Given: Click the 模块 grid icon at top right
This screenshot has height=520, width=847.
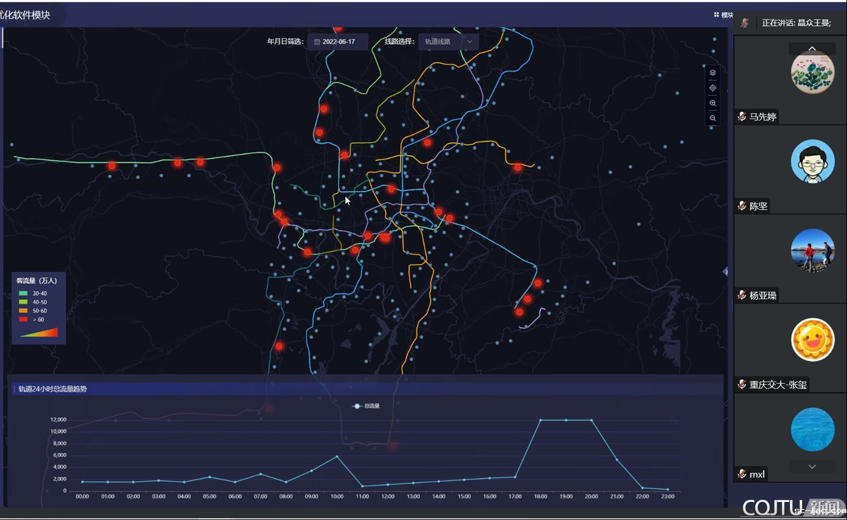Looking at the screenshot, I should [x=717, y=15].
